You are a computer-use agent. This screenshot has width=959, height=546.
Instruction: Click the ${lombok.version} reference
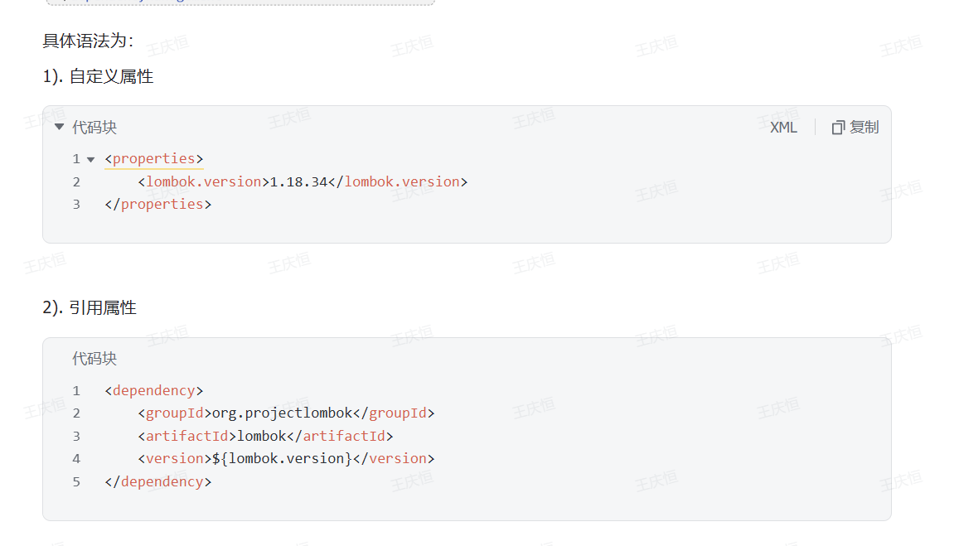coord(282,458)
